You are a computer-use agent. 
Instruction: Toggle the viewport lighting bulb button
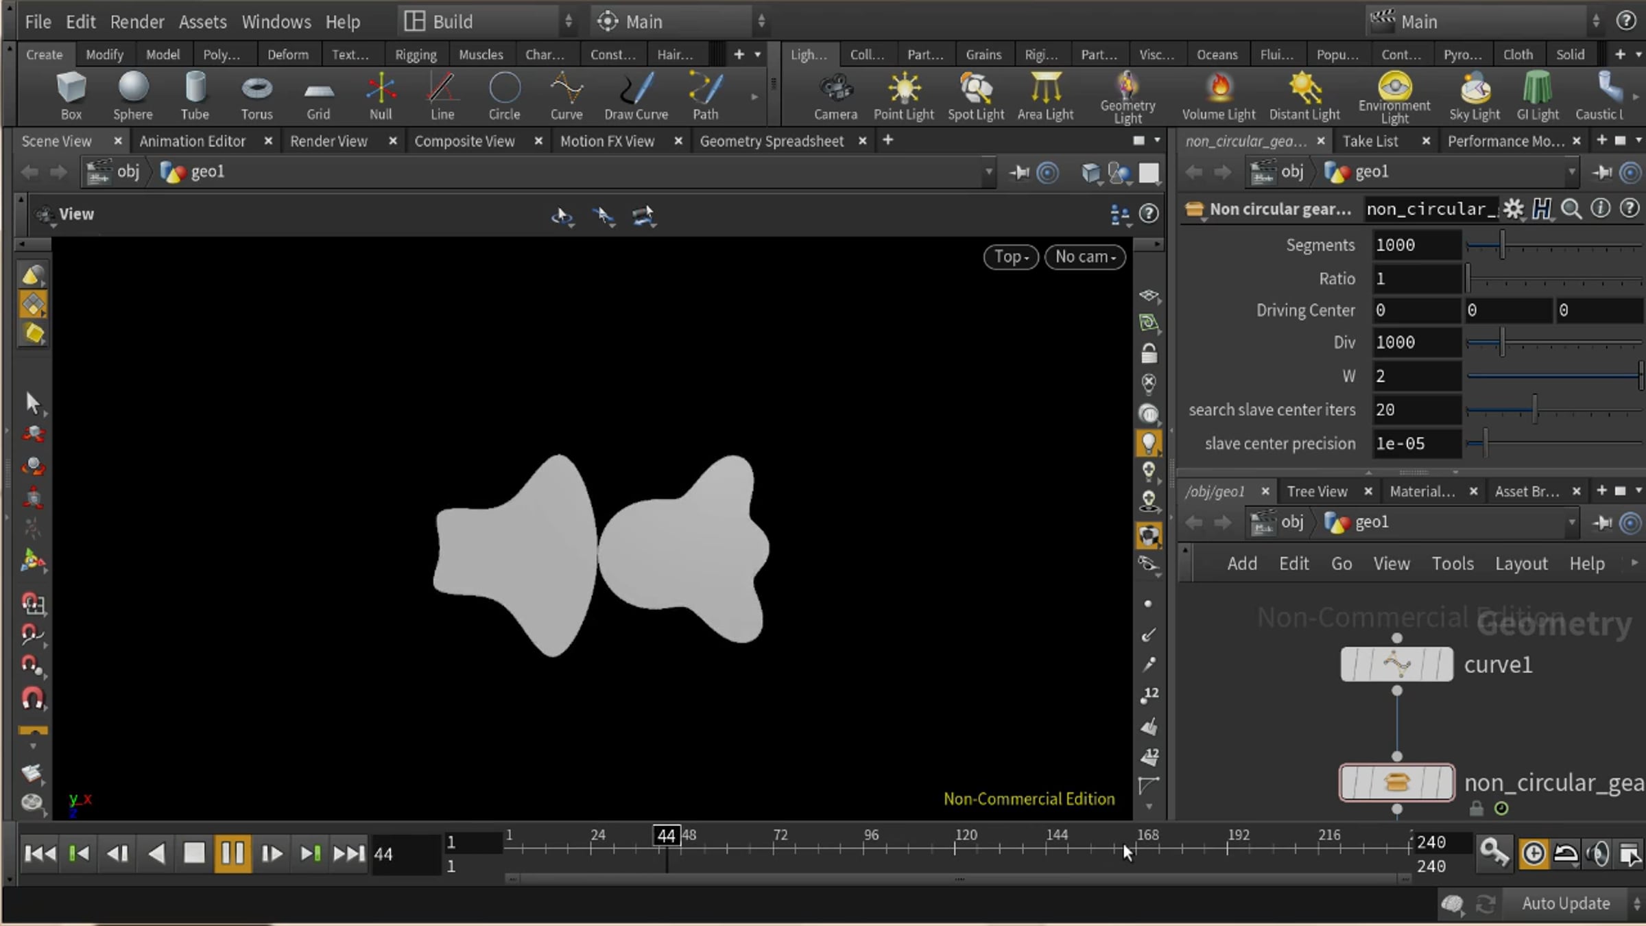tap(1149, 442)
